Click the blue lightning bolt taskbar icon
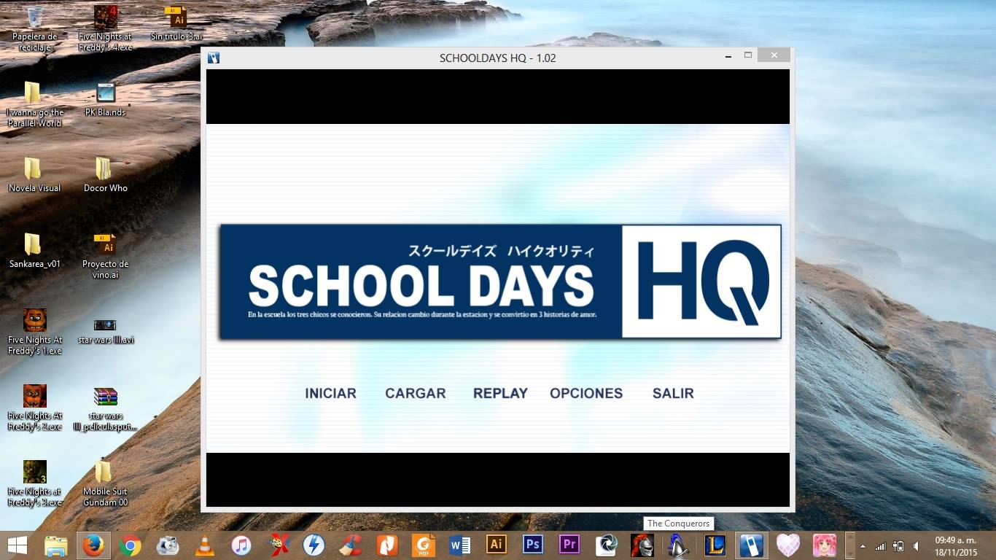This screenshot has height=560, width=996. coord(314,545)
